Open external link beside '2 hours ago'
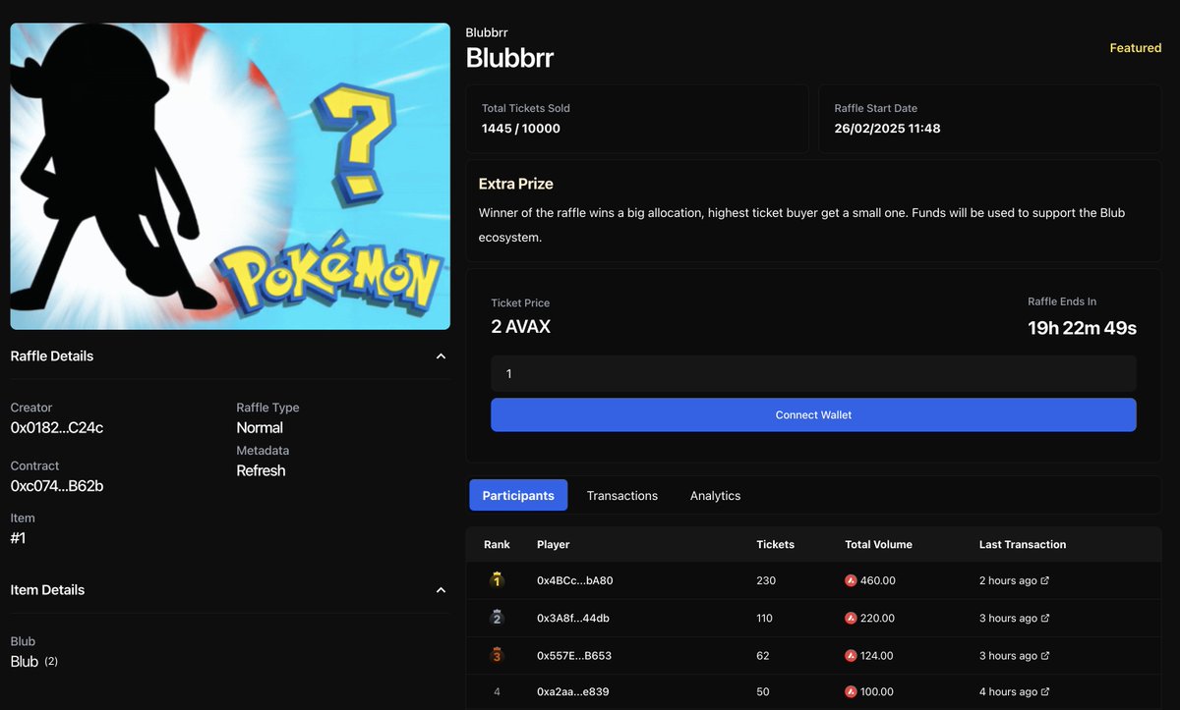This screenshot has width=1180, height=710. [1046, 580]
